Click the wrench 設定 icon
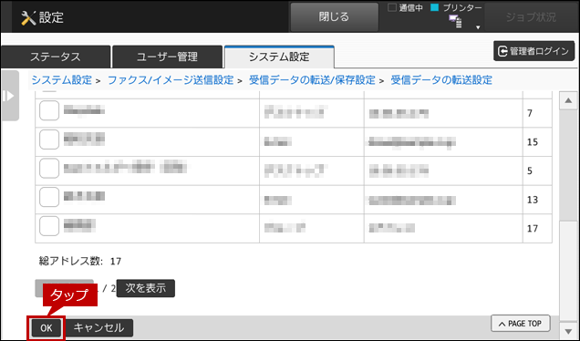Image resolution: width=580 pixels, height=341 pixels. coord(28,17)
